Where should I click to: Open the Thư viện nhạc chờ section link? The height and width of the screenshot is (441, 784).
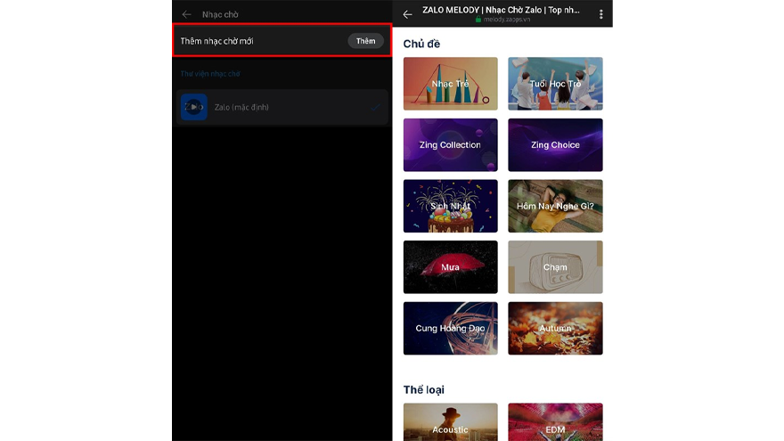click(x=210, y=73)
